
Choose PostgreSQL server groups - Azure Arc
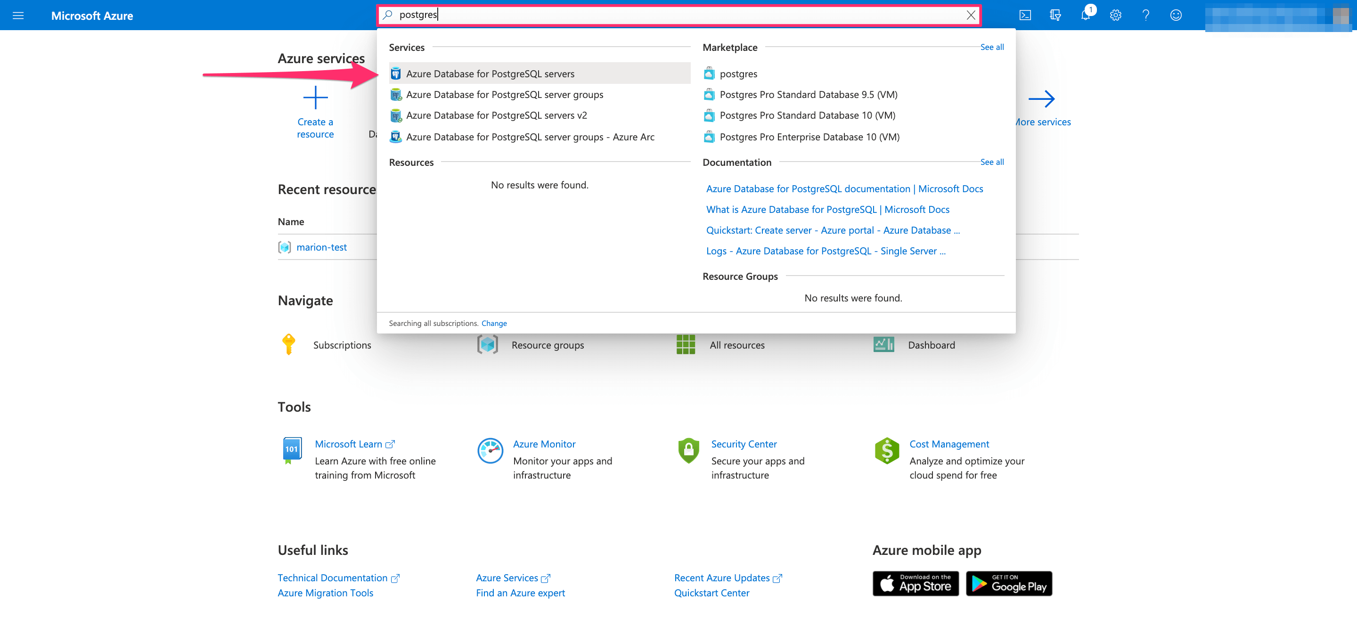point(530,137)
